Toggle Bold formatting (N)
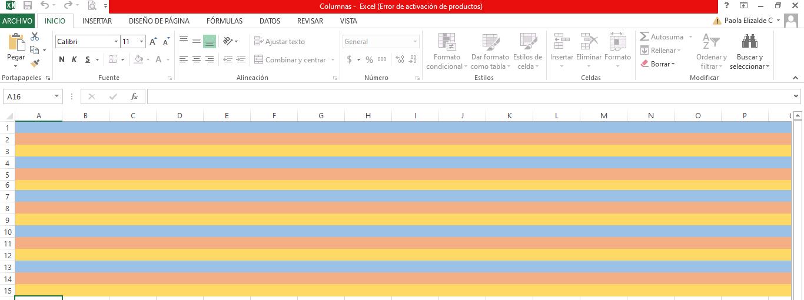Screen dimensions: 804x300 [x=62, y=59]
